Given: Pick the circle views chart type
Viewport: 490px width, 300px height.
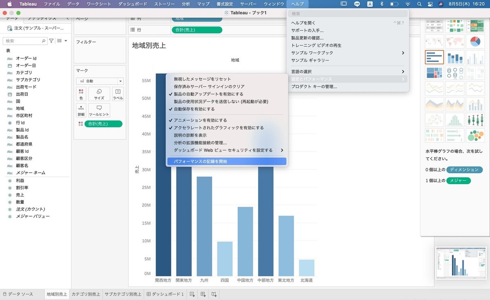Looking at the screenshot, I should click(x=455, y=73).
